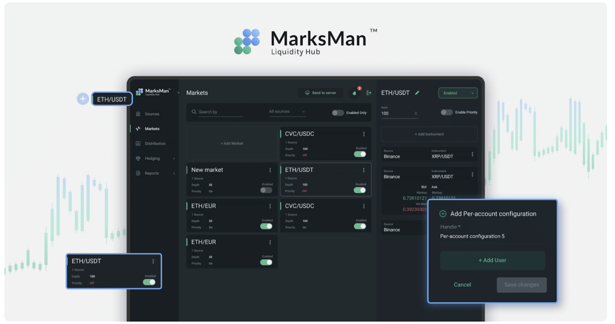This screenshot has height=324, width=615.
Task: Open Distribution in the sidebar
Action: tap(155, 144)
